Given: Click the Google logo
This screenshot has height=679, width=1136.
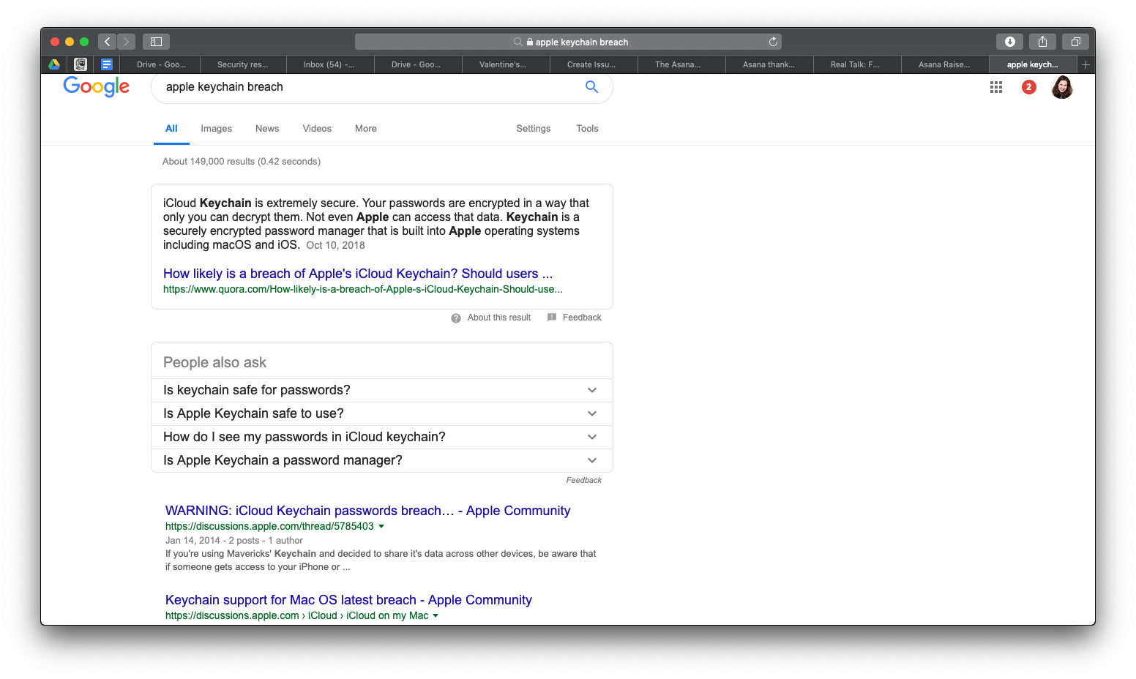Looking at the screenshot, I should (x=96, y=86).
